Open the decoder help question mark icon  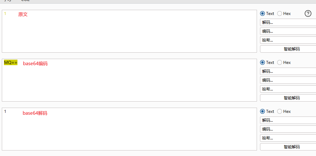click(308, 13)
